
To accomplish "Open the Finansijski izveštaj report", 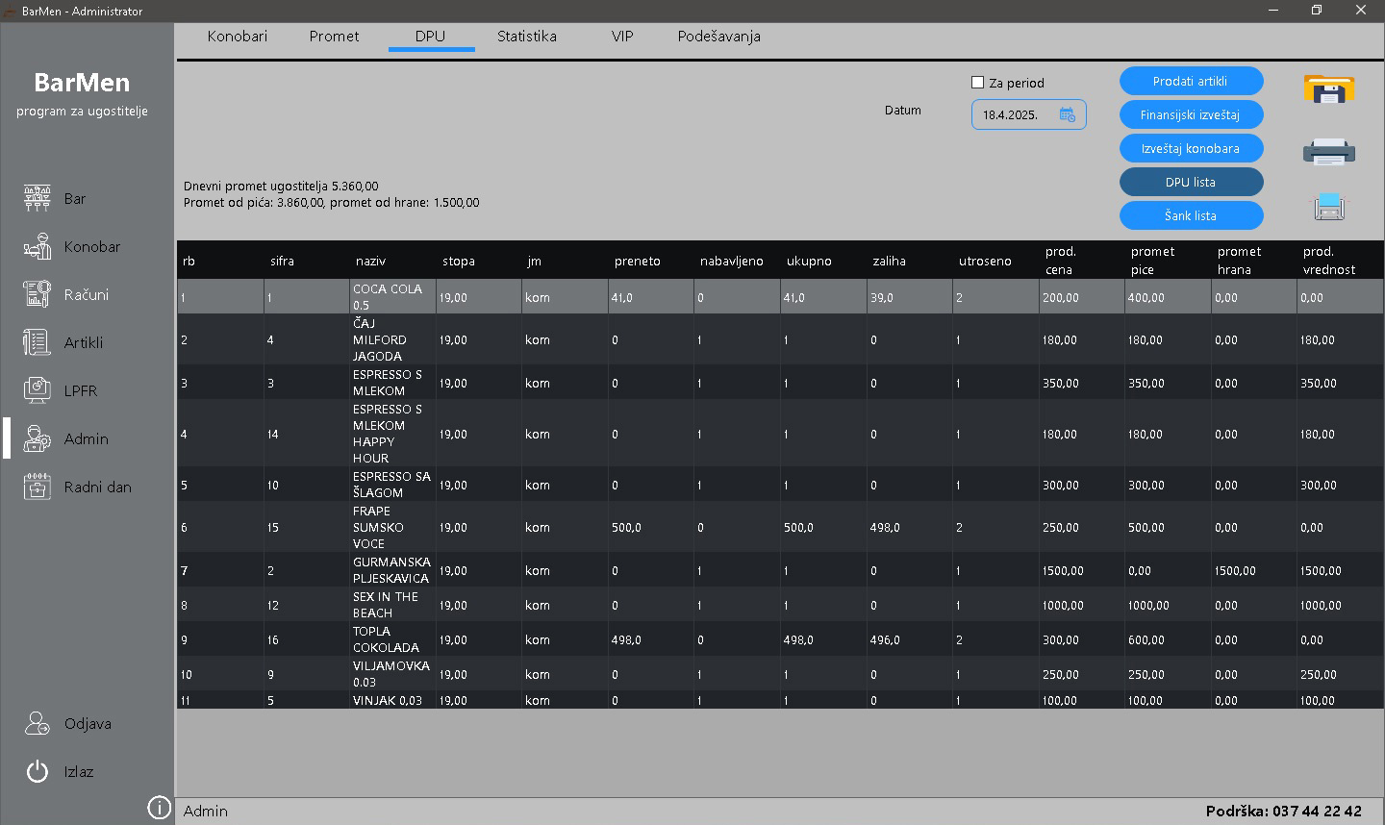I will 1191,115.
